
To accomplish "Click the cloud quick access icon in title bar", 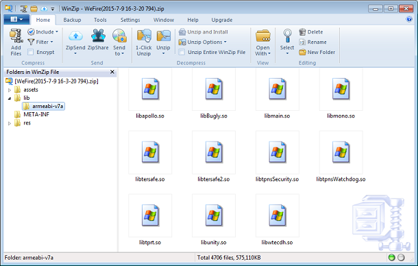I will 44,9.
